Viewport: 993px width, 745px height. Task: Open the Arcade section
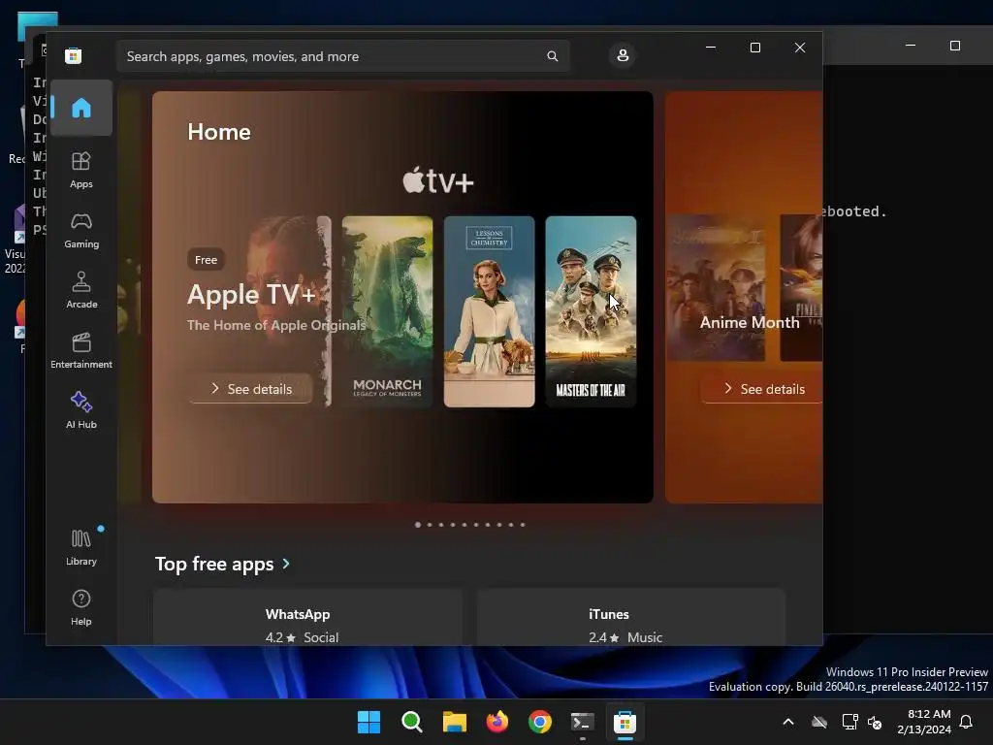(x=81, y=290)
